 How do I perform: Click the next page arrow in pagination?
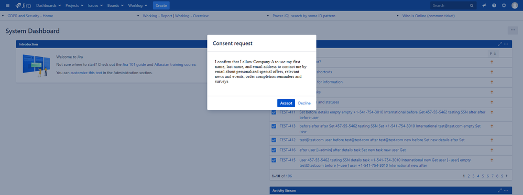click(507, 176)
